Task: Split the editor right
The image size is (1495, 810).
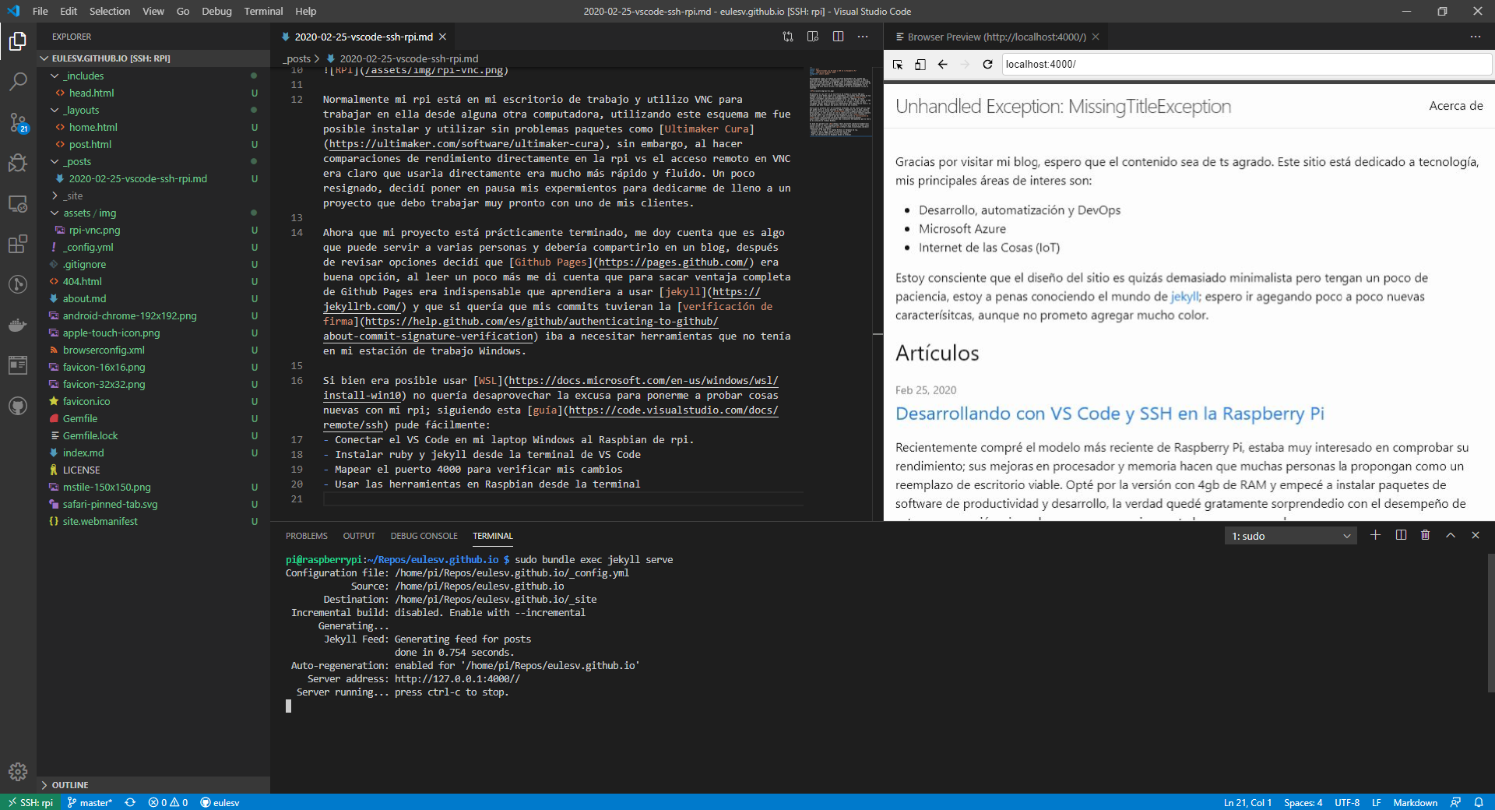Action: [838, 37]
